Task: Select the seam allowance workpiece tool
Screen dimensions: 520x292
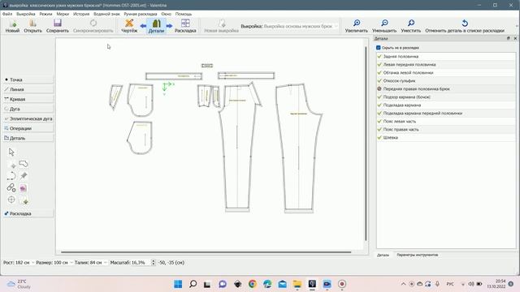Action: (x=11, y=164)
